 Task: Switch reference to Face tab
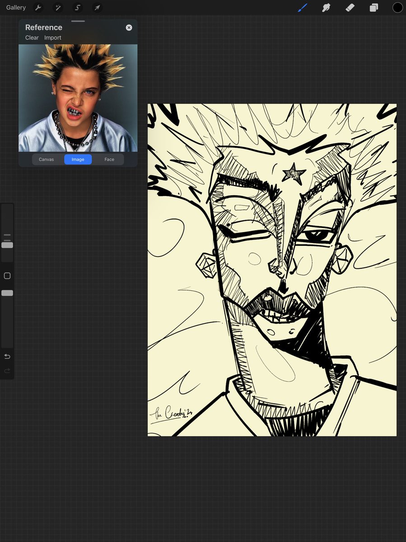109,159
